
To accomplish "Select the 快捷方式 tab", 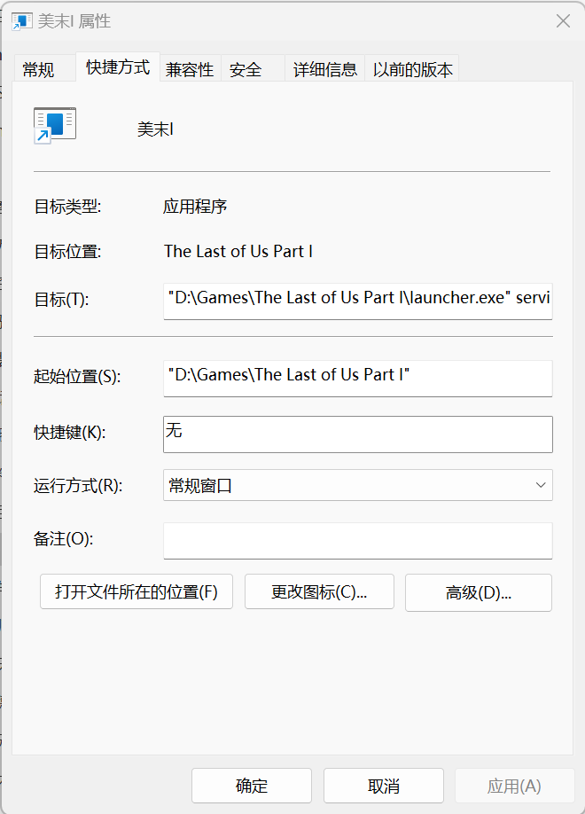I will pyautogui.click(x=117, y=67).
